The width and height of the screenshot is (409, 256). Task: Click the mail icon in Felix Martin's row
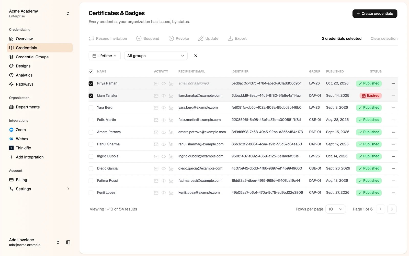(156, 120)
